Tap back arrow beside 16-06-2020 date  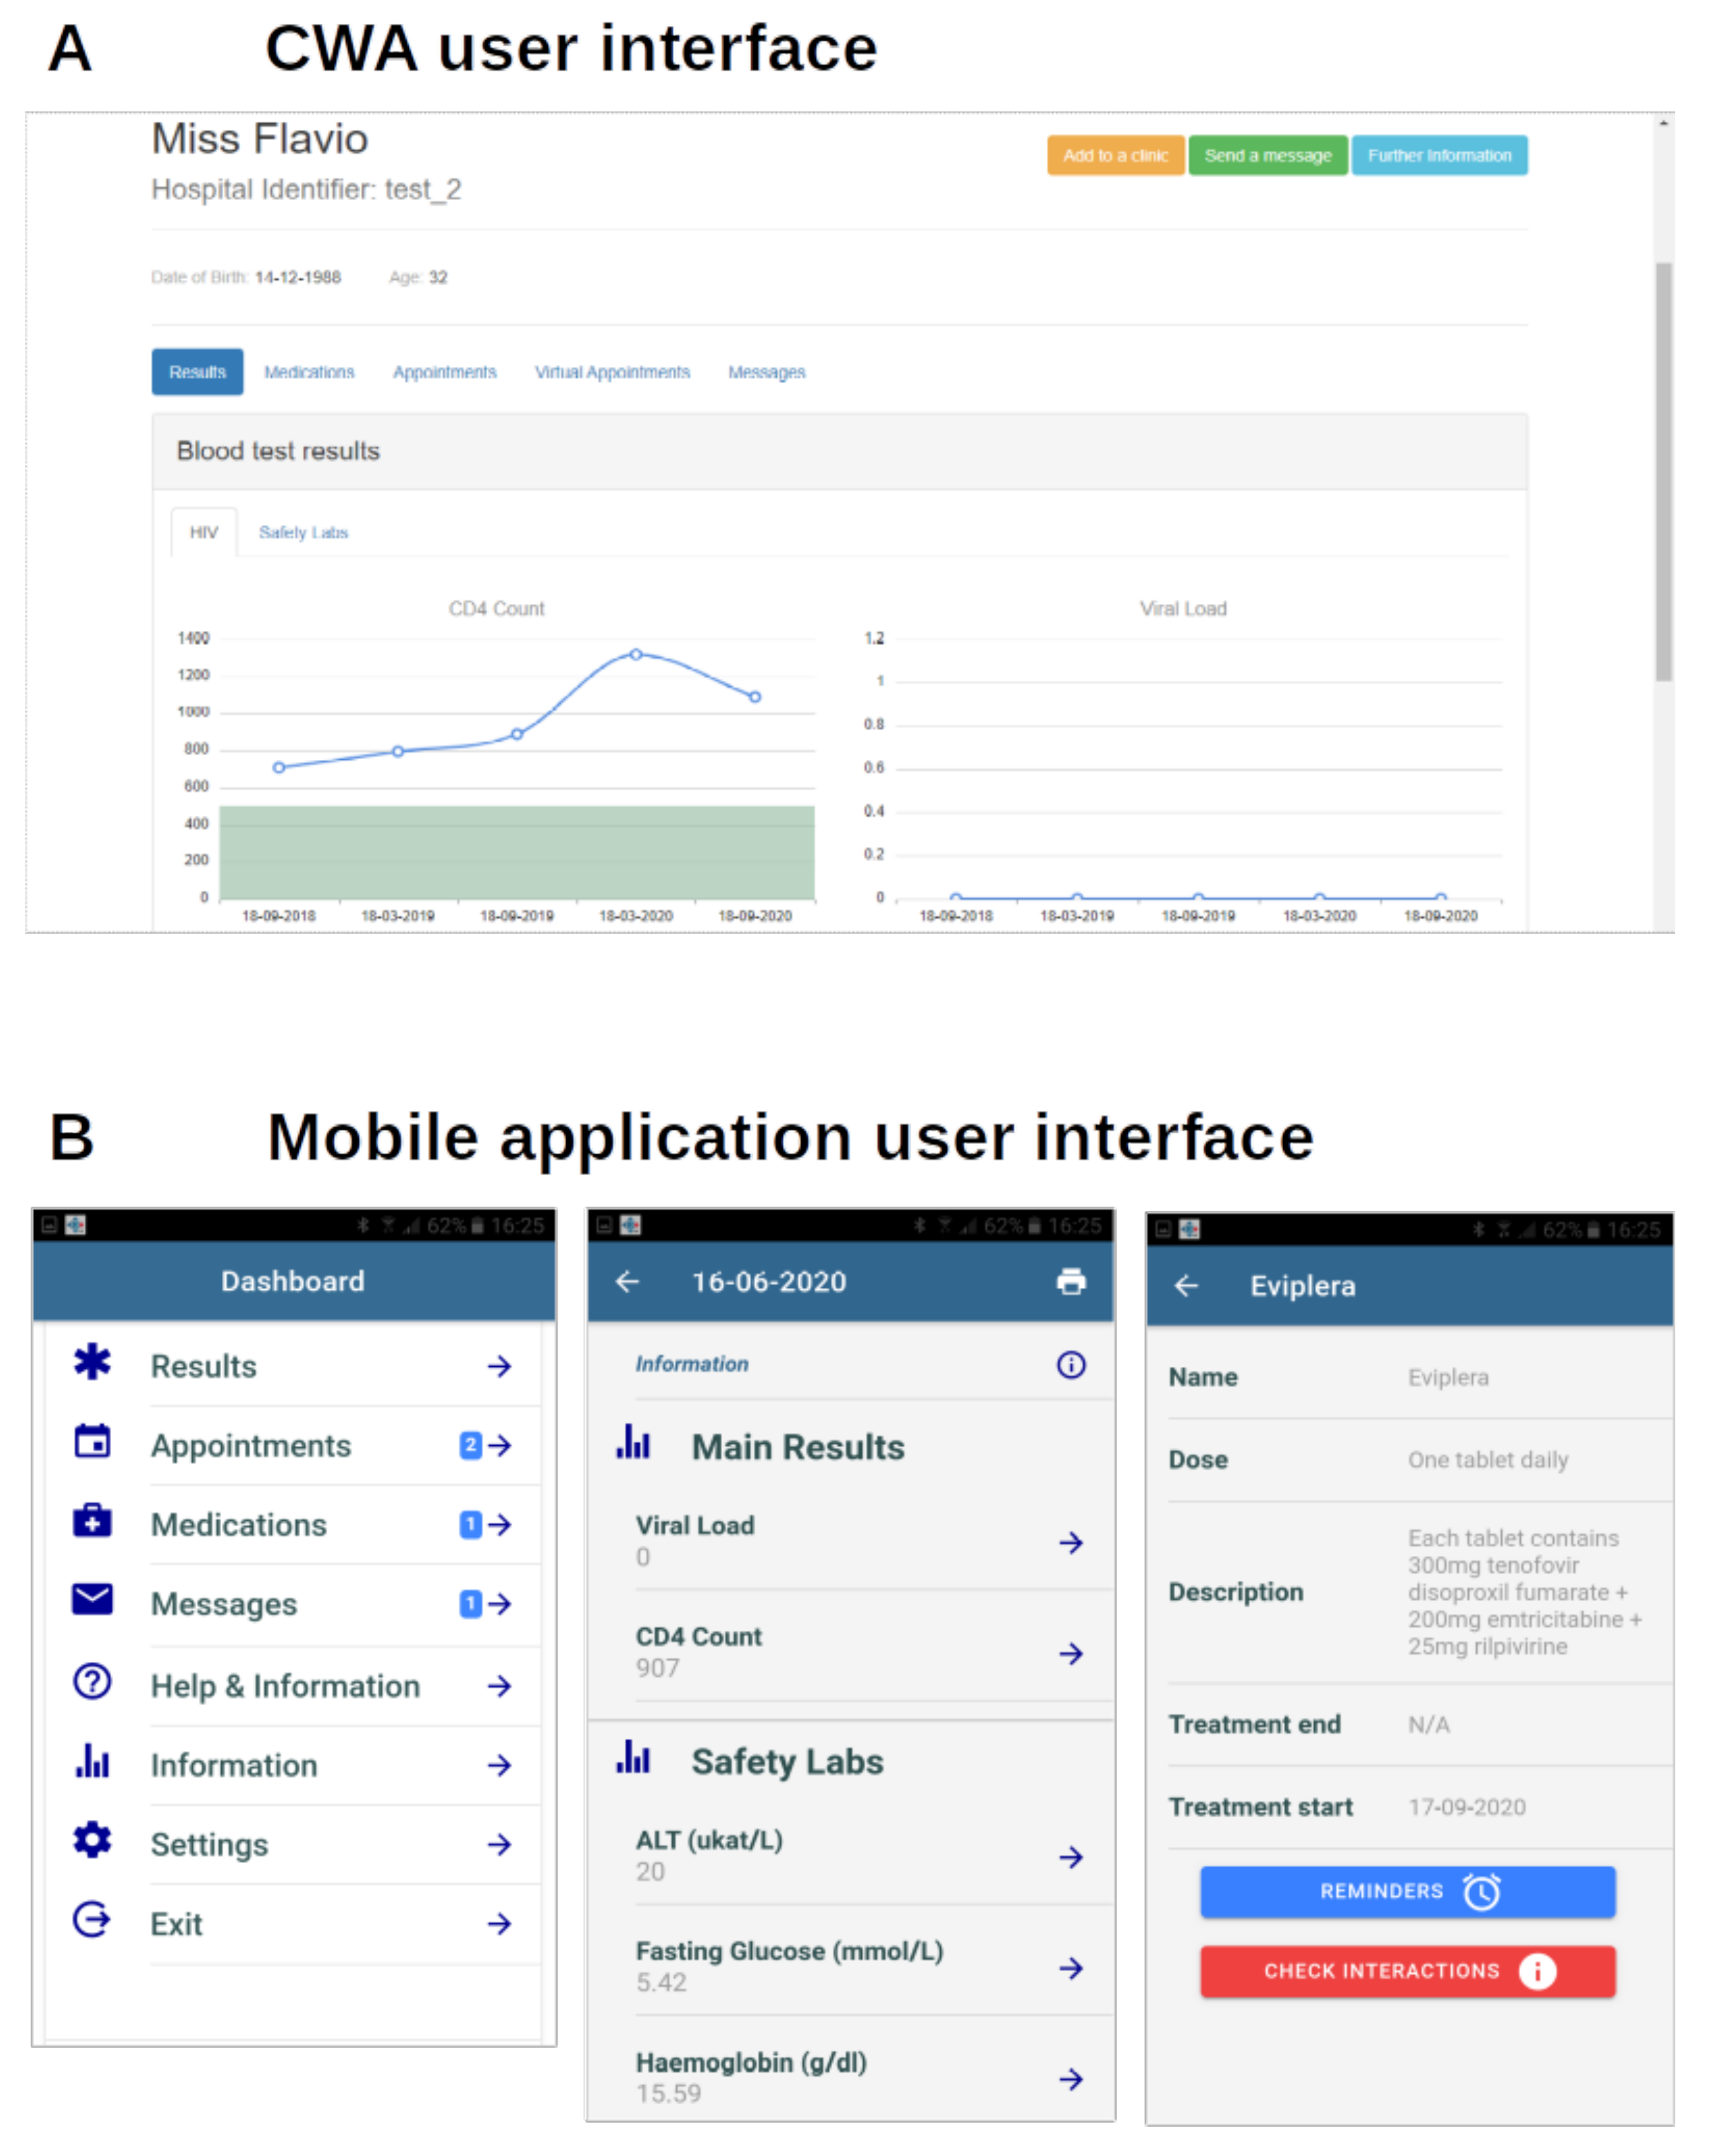click(x=627, y=1281)
